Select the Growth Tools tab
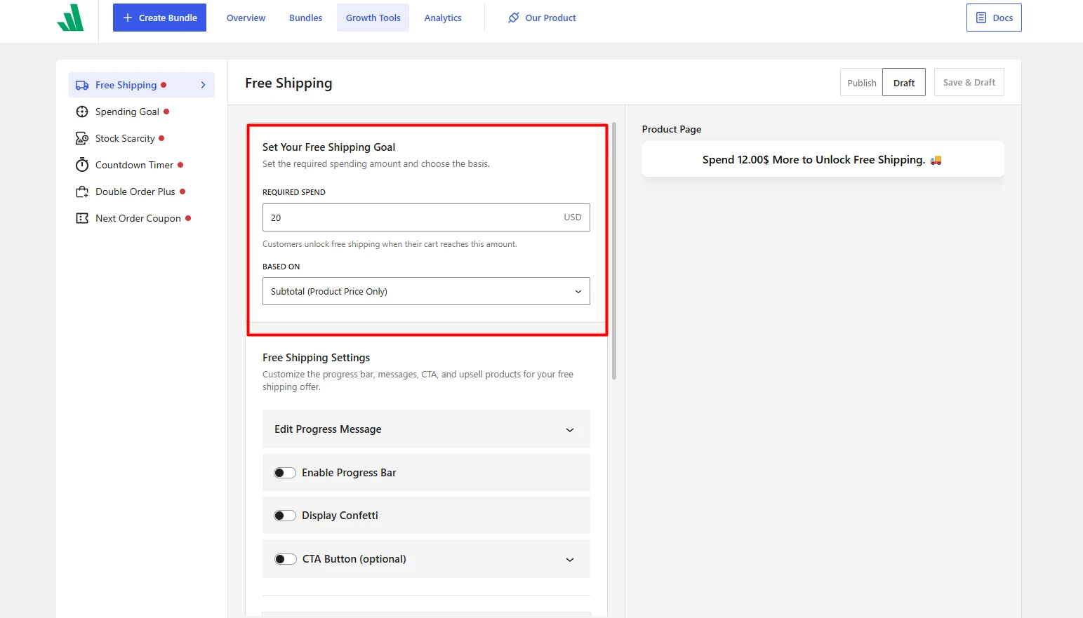 373,18
